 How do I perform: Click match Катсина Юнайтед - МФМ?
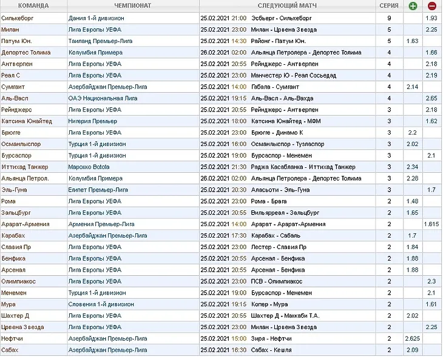tap(286, 121)
